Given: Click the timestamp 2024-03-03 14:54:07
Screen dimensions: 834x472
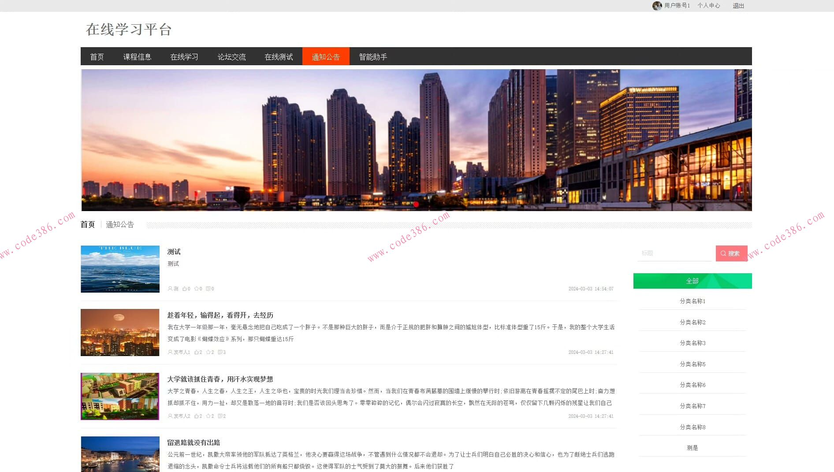Looking at the screenshot, I should 591,289.
